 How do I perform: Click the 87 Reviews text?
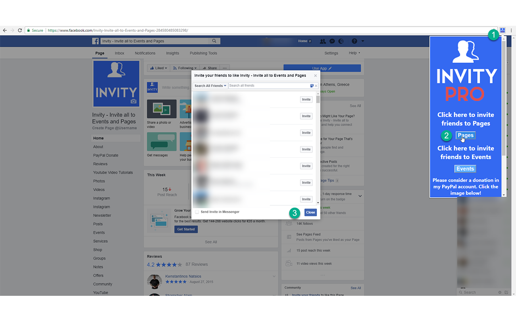tap(197, 264)
